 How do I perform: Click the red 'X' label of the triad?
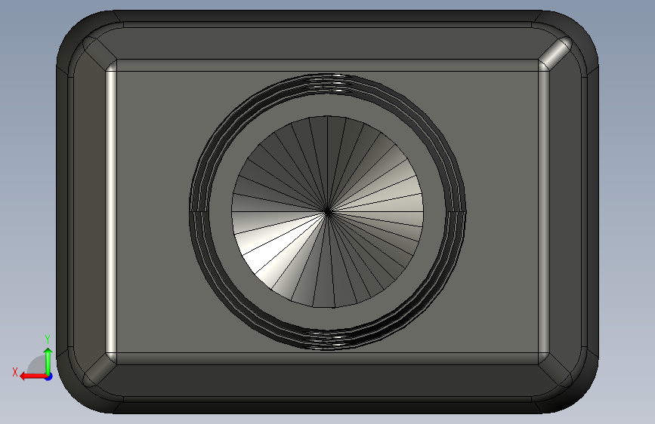(15, 372)
